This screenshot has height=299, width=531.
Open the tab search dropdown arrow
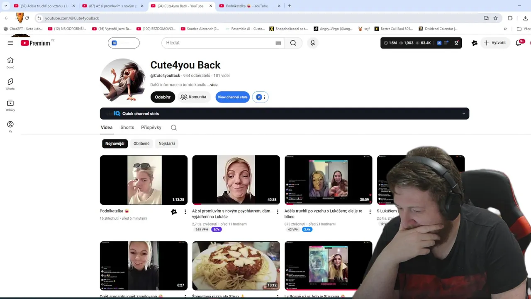point(5,6)
